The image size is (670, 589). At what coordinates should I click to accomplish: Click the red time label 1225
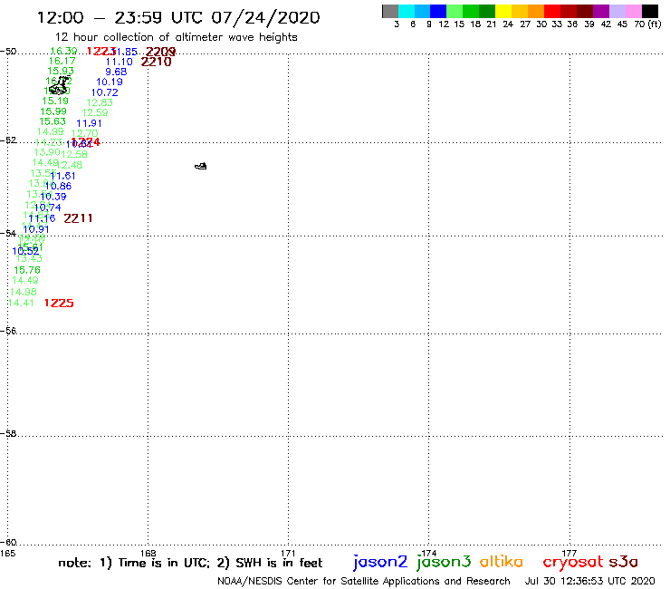click(59, 304)
